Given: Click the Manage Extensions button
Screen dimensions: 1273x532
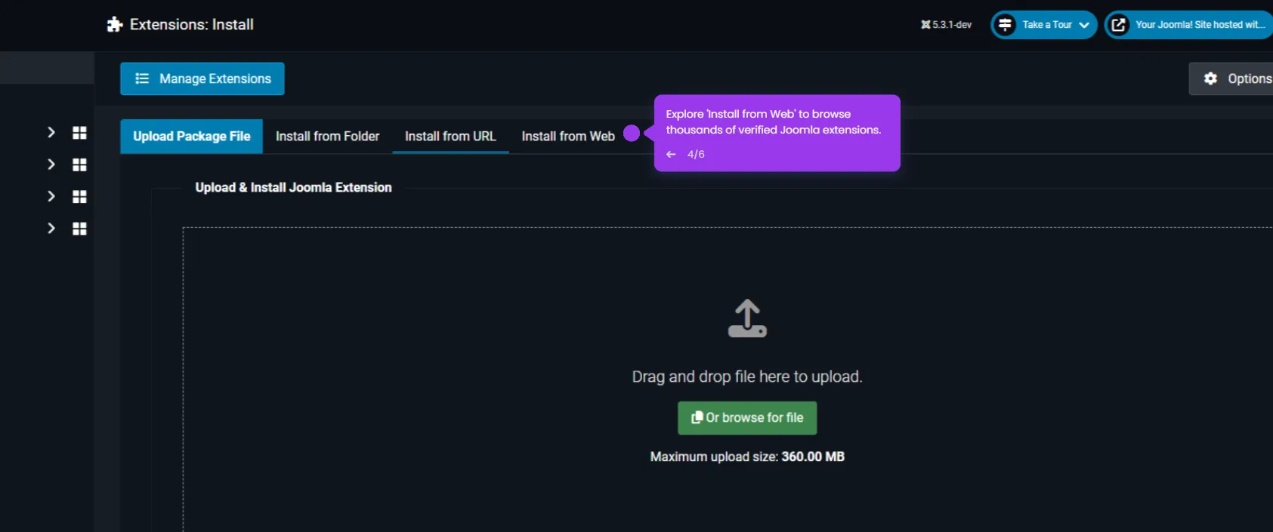Looking at the screenshot, I should [202, 78].
